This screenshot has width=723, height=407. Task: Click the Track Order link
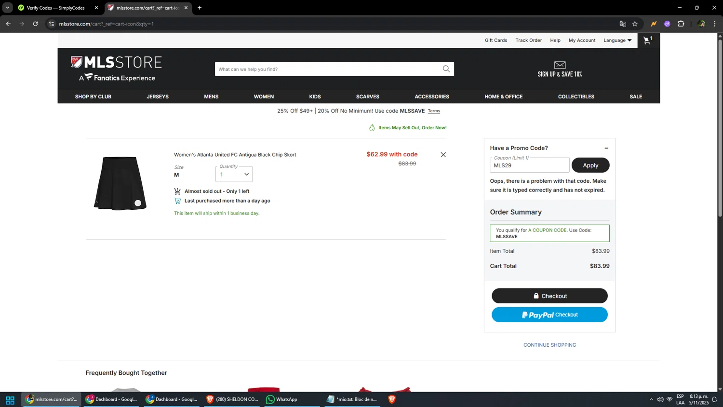(529, 41)
